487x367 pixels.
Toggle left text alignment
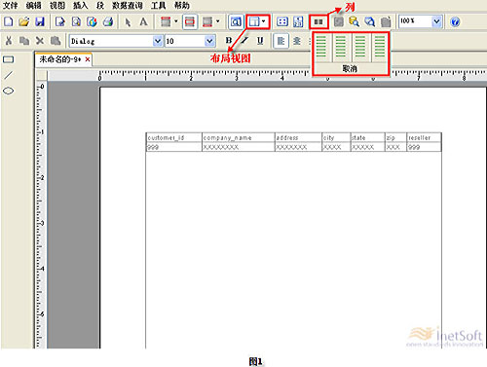coord(281,41)
